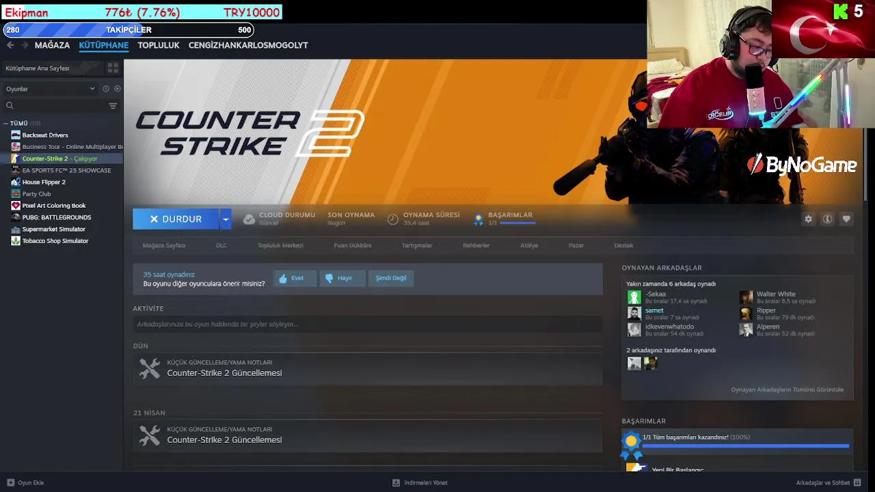Click the Supermarket Simulator game icon
Viewport: 875px width, 492px height.
(x=16, y=230)
